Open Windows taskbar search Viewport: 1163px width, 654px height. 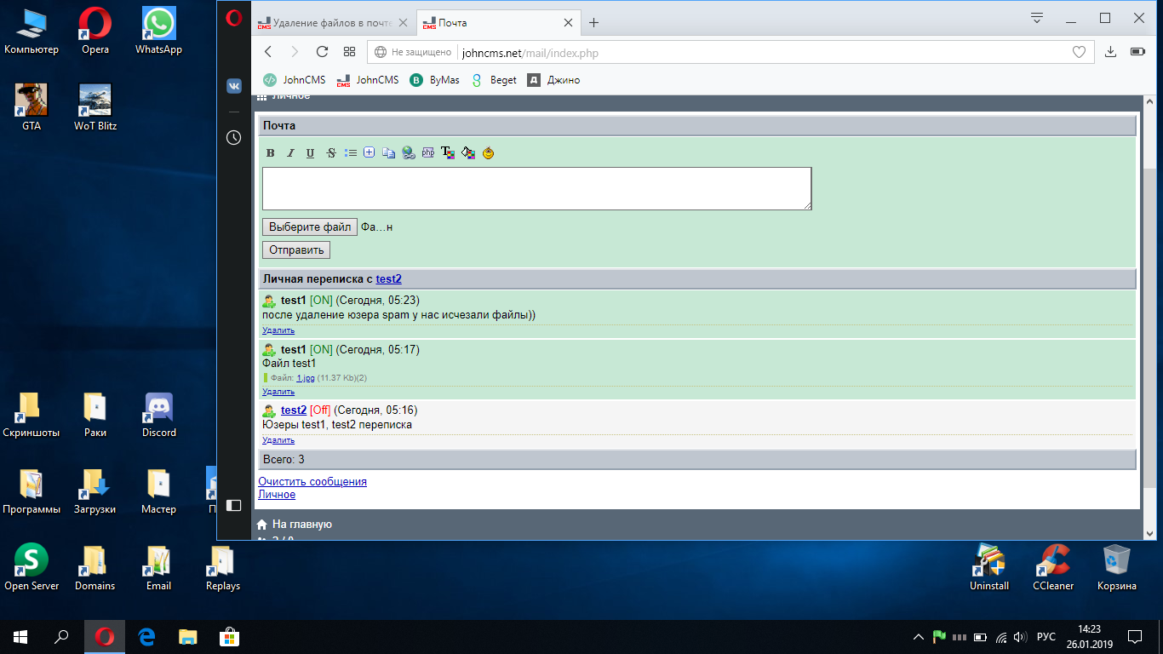point(61,637)
